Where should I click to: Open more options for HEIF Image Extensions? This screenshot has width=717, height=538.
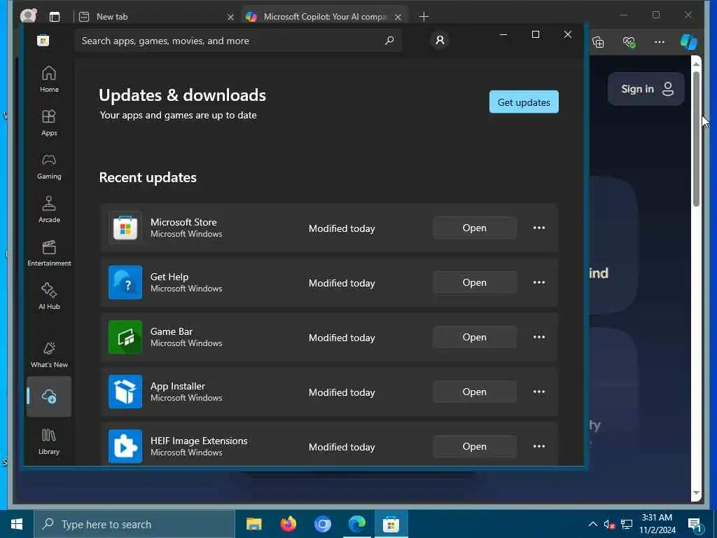(539, 446)
